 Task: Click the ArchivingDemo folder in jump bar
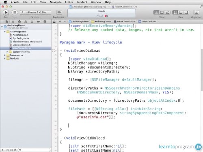101,21
